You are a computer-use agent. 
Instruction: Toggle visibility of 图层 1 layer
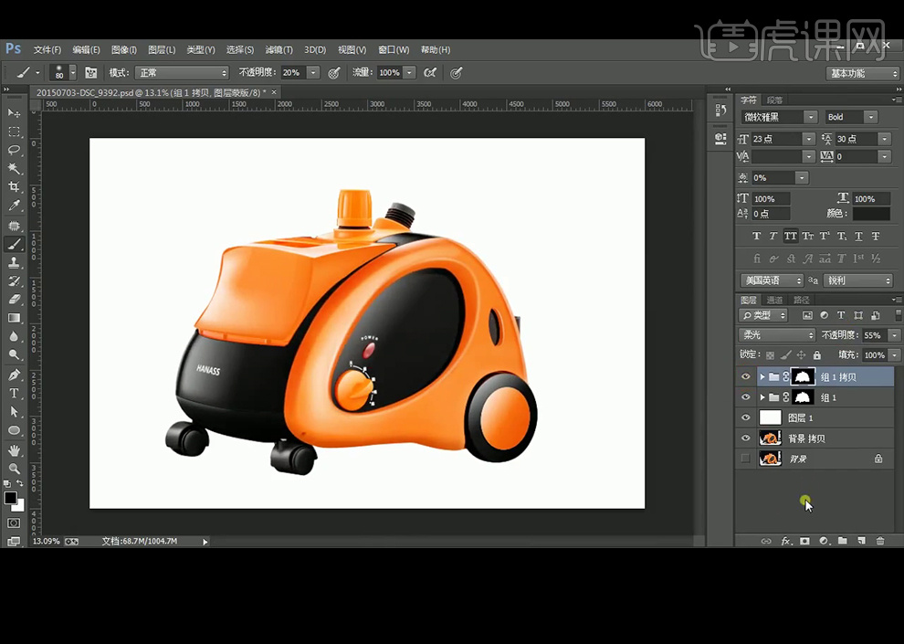pos(746,417)
